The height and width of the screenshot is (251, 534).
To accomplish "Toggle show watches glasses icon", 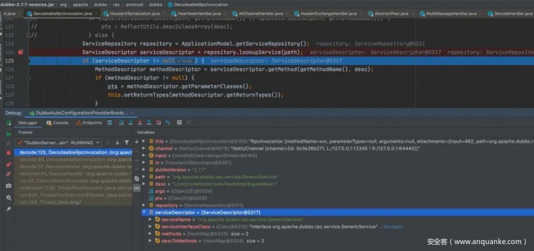I will 137,188.
